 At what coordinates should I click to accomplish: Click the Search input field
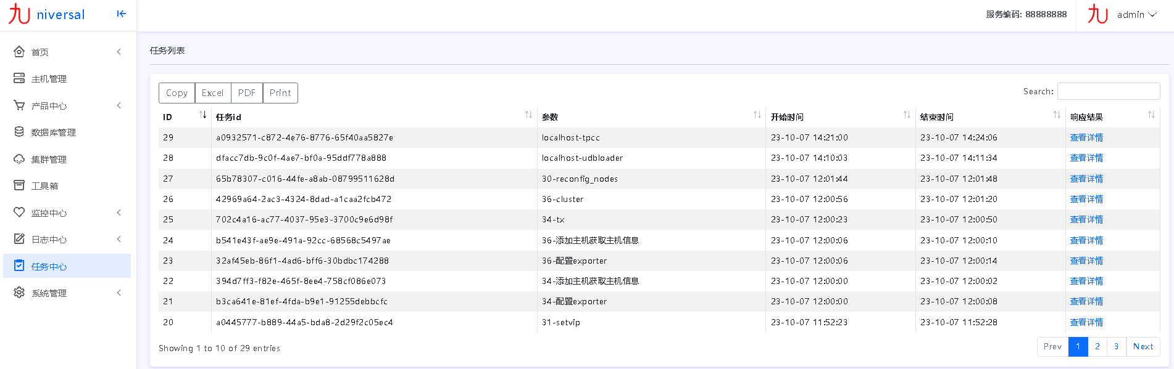[1108, 91]
